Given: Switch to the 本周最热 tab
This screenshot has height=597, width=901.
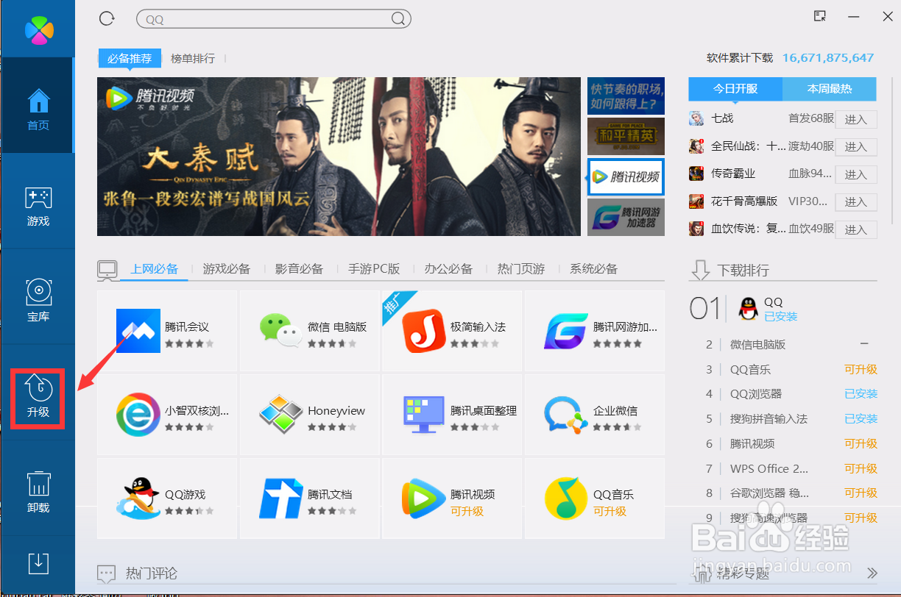Looking at the screenshot, I should (830, 89).
